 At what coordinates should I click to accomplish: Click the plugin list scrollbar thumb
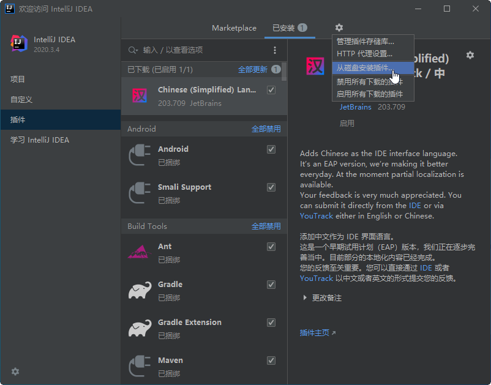point(283,72)
